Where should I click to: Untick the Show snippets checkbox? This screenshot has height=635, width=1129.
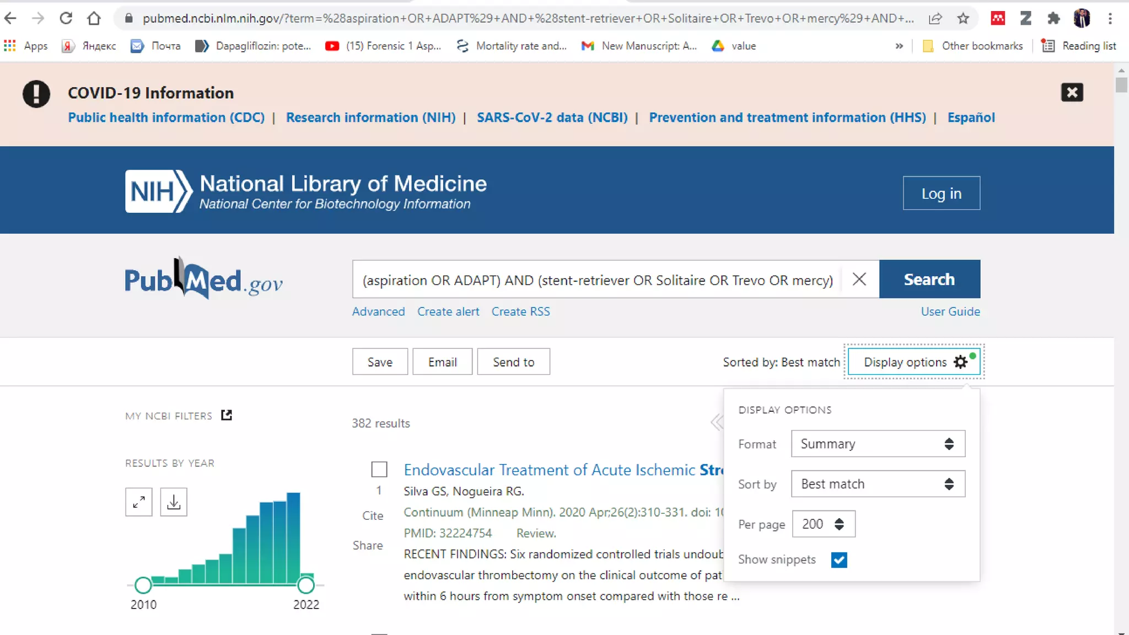pos(839,560)
